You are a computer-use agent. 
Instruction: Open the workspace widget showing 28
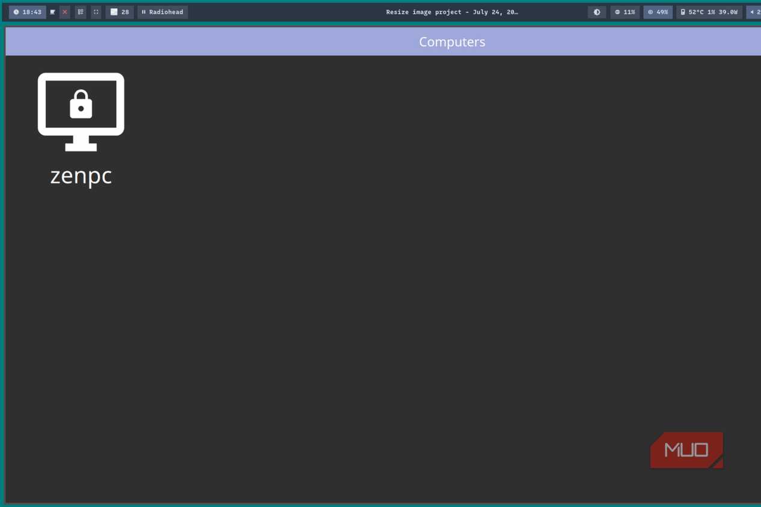click(120, 12)
